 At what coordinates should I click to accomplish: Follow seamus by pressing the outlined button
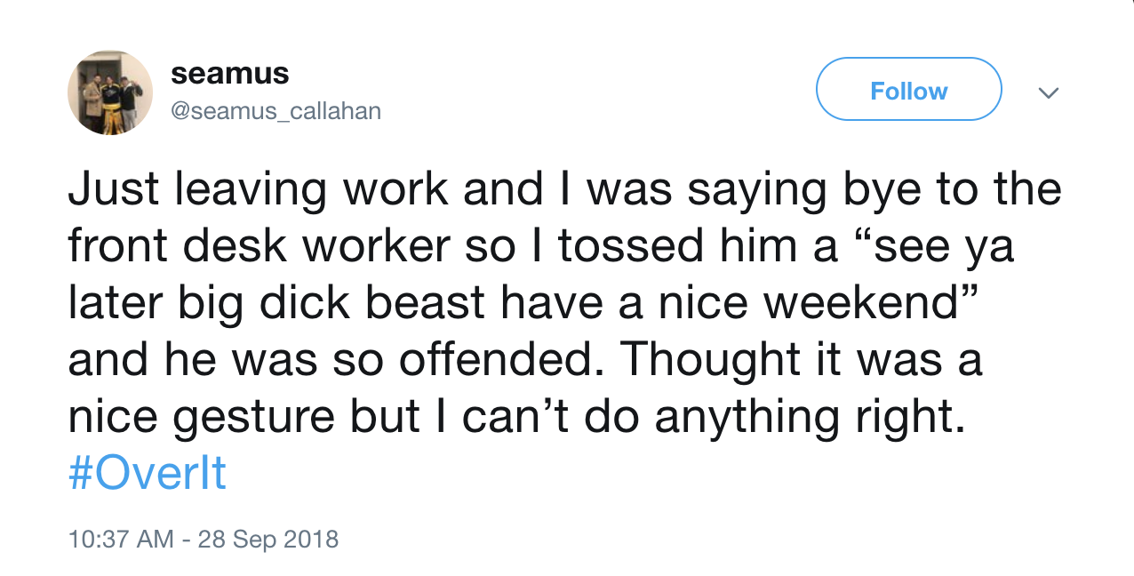point(908,89)
